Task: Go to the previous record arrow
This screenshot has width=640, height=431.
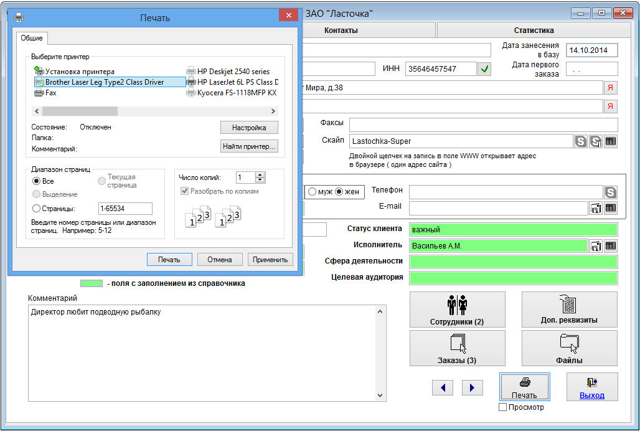Action: [x=442, y=387]
